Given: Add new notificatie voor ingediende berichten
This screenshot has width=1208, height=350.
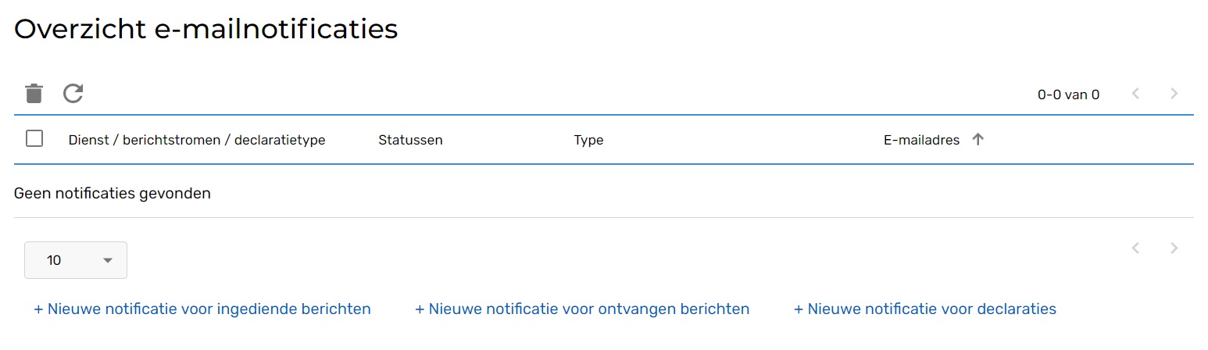Looking at the screenshot, I should coord(202,309).
